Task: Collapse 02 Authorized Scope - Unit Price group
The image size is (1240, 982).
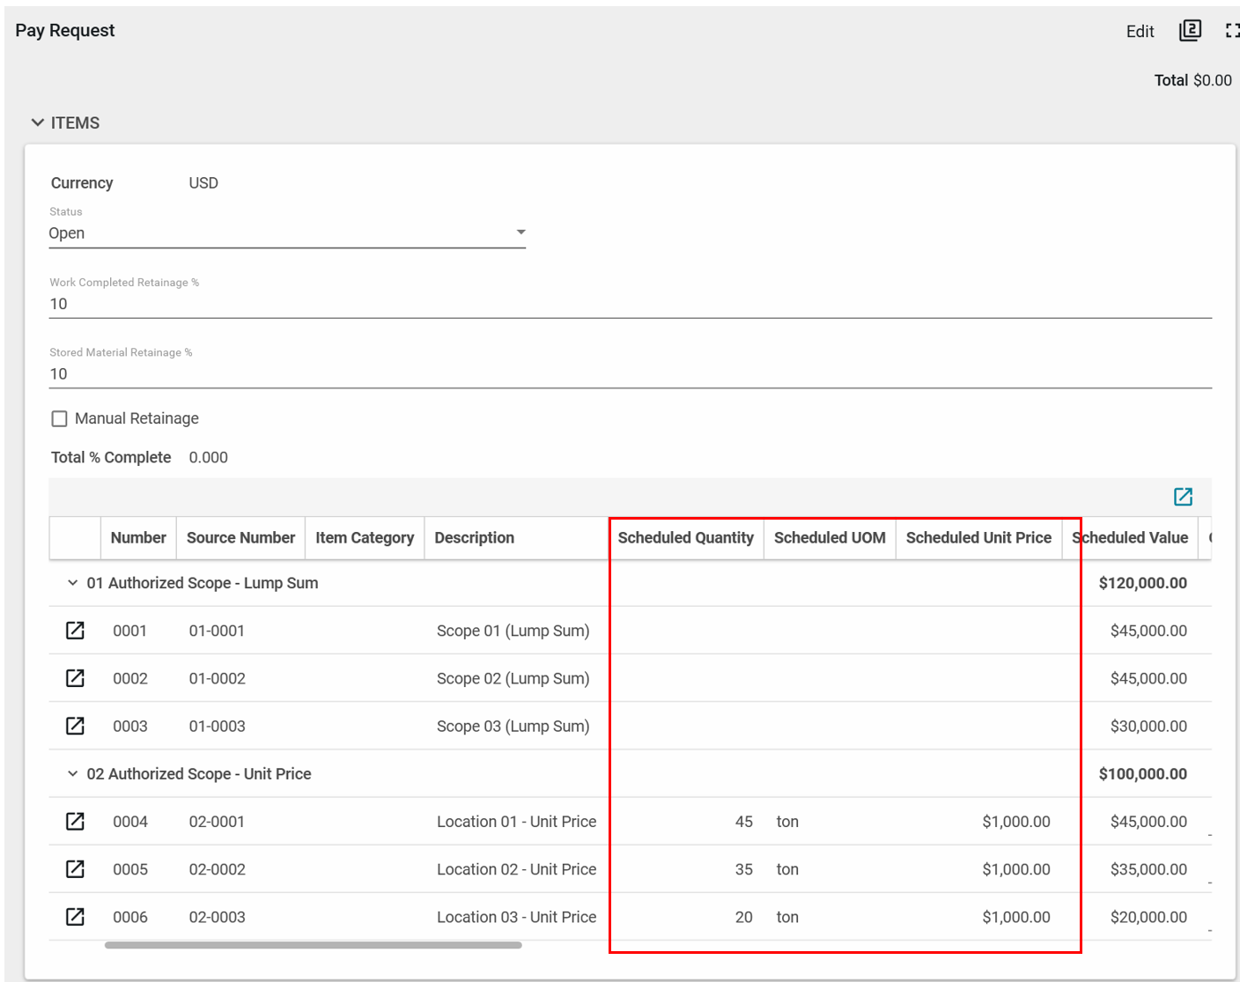Action: click(x=73, y=774)
